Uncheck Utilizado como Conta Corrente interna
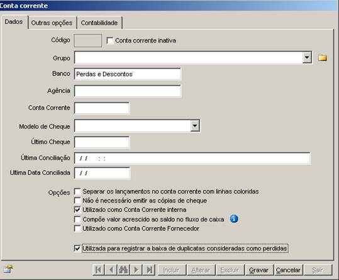This screenshot has width=339, height=280. (x=77, y=210)
